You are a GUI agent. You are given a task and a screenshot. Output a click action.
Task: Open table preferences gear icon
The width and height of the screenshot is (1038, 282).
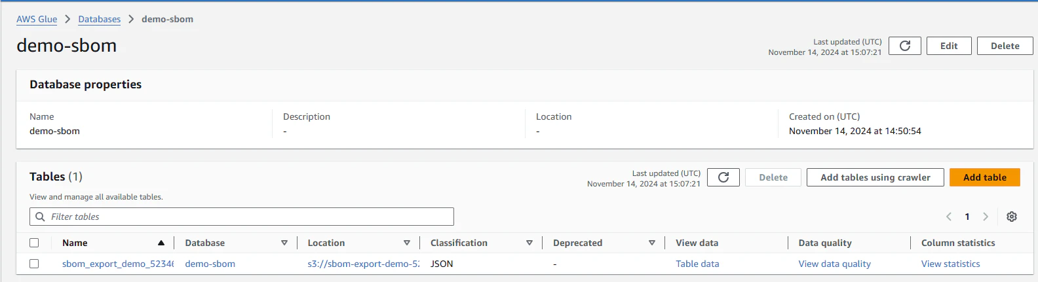click(x=1012, y=217)
